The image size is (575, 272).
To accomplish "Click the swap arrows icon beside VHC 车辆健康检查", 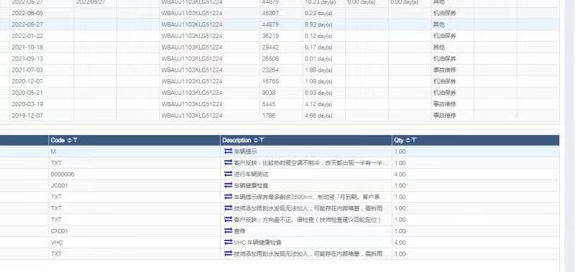I will click(x=228, y=243).
